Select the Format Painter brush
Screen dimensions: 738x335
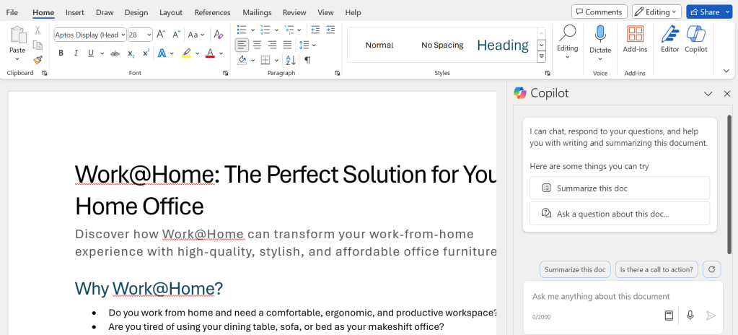click(x=38, y=60)
